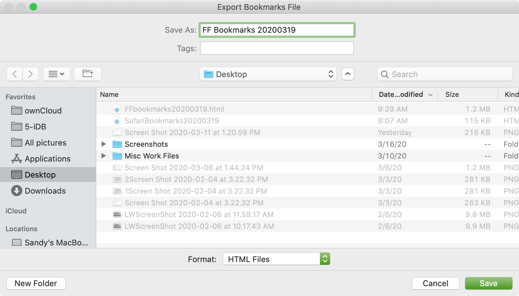The height and width of the screenshot is (296, 519).
Task: Click the forward navigation arrow
Action: tap(30, 74)
